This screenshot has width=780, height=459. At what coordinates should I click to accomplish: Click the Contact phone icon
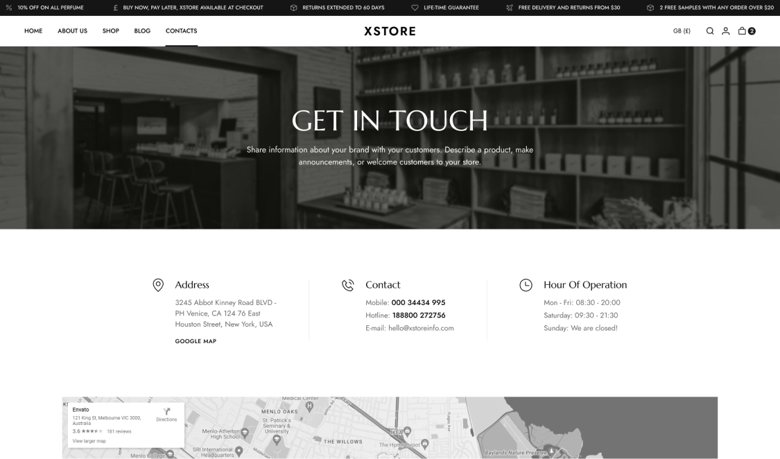[348, 285]
